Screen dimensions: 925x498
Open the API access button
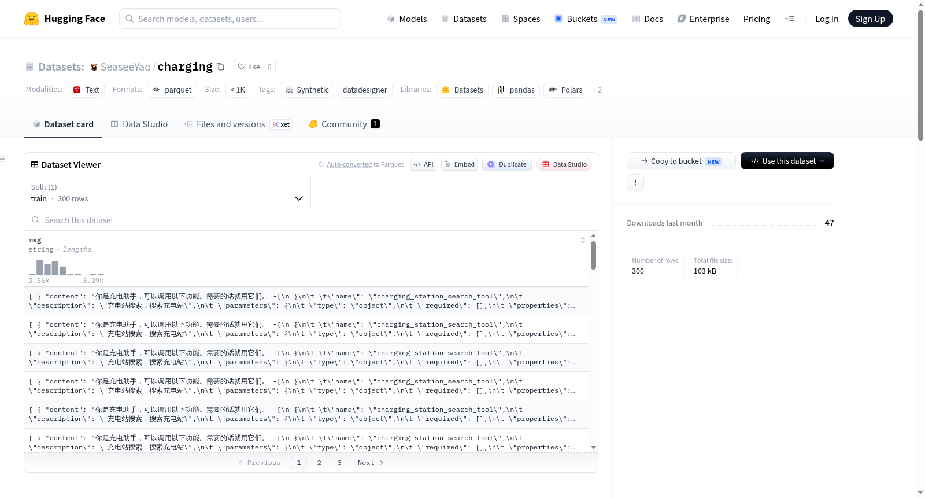[x=423, y=164]
